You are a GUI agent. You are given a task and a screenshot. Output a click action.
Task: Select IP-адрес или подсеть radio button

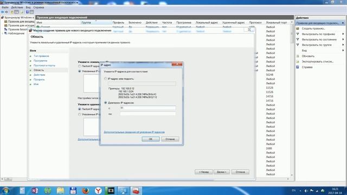click(x=106, y=79)
